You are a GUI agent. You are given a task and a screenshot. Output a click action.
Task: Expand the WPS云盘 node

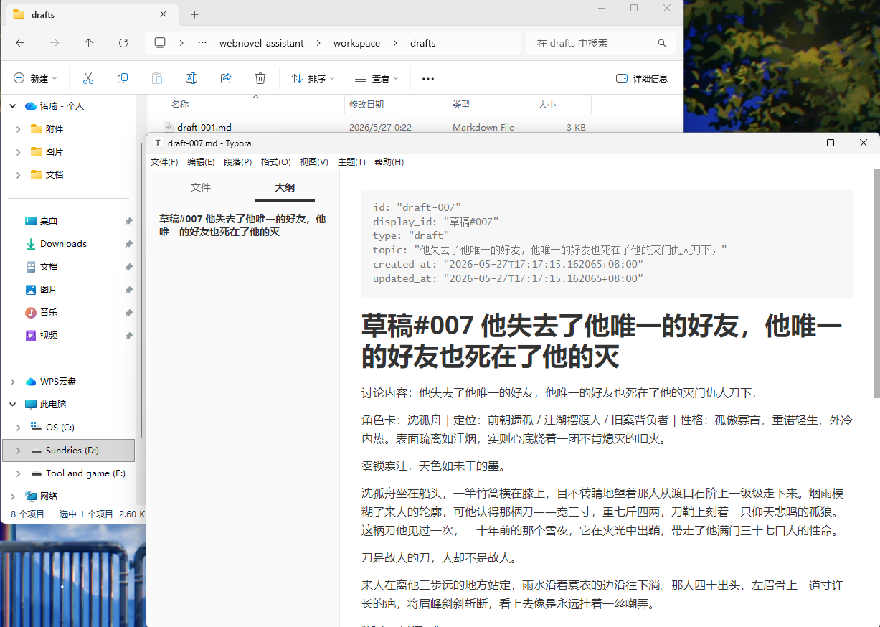(12, 382)
